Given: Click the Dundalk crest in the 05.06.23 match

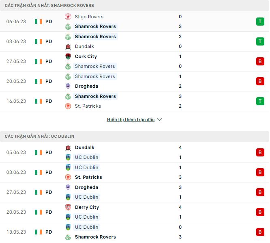Looking at the screenshot, I should tap(68, 148).
